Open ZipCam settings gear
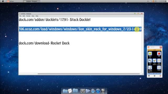 [155, 76]
